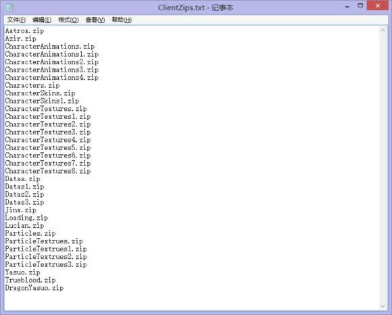Open the 格式(O) menu
Screen dimensions: 392x315
click(x=68, y=20)
